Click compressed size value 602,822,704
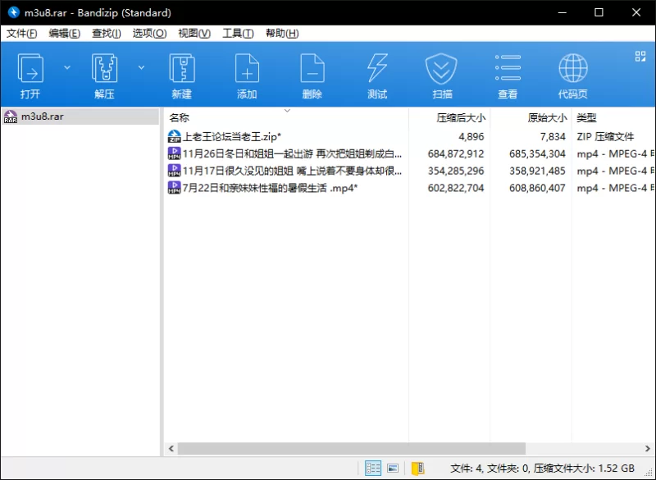This screenshot has width=656, height=480. click(x=456, y=189)
